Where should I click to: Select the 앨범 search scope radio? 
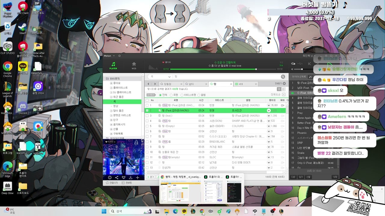[199, 95]
